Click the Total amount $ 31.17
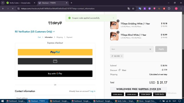Image resolution: width=184 pixels, height=103 pixels. (162, 83)
